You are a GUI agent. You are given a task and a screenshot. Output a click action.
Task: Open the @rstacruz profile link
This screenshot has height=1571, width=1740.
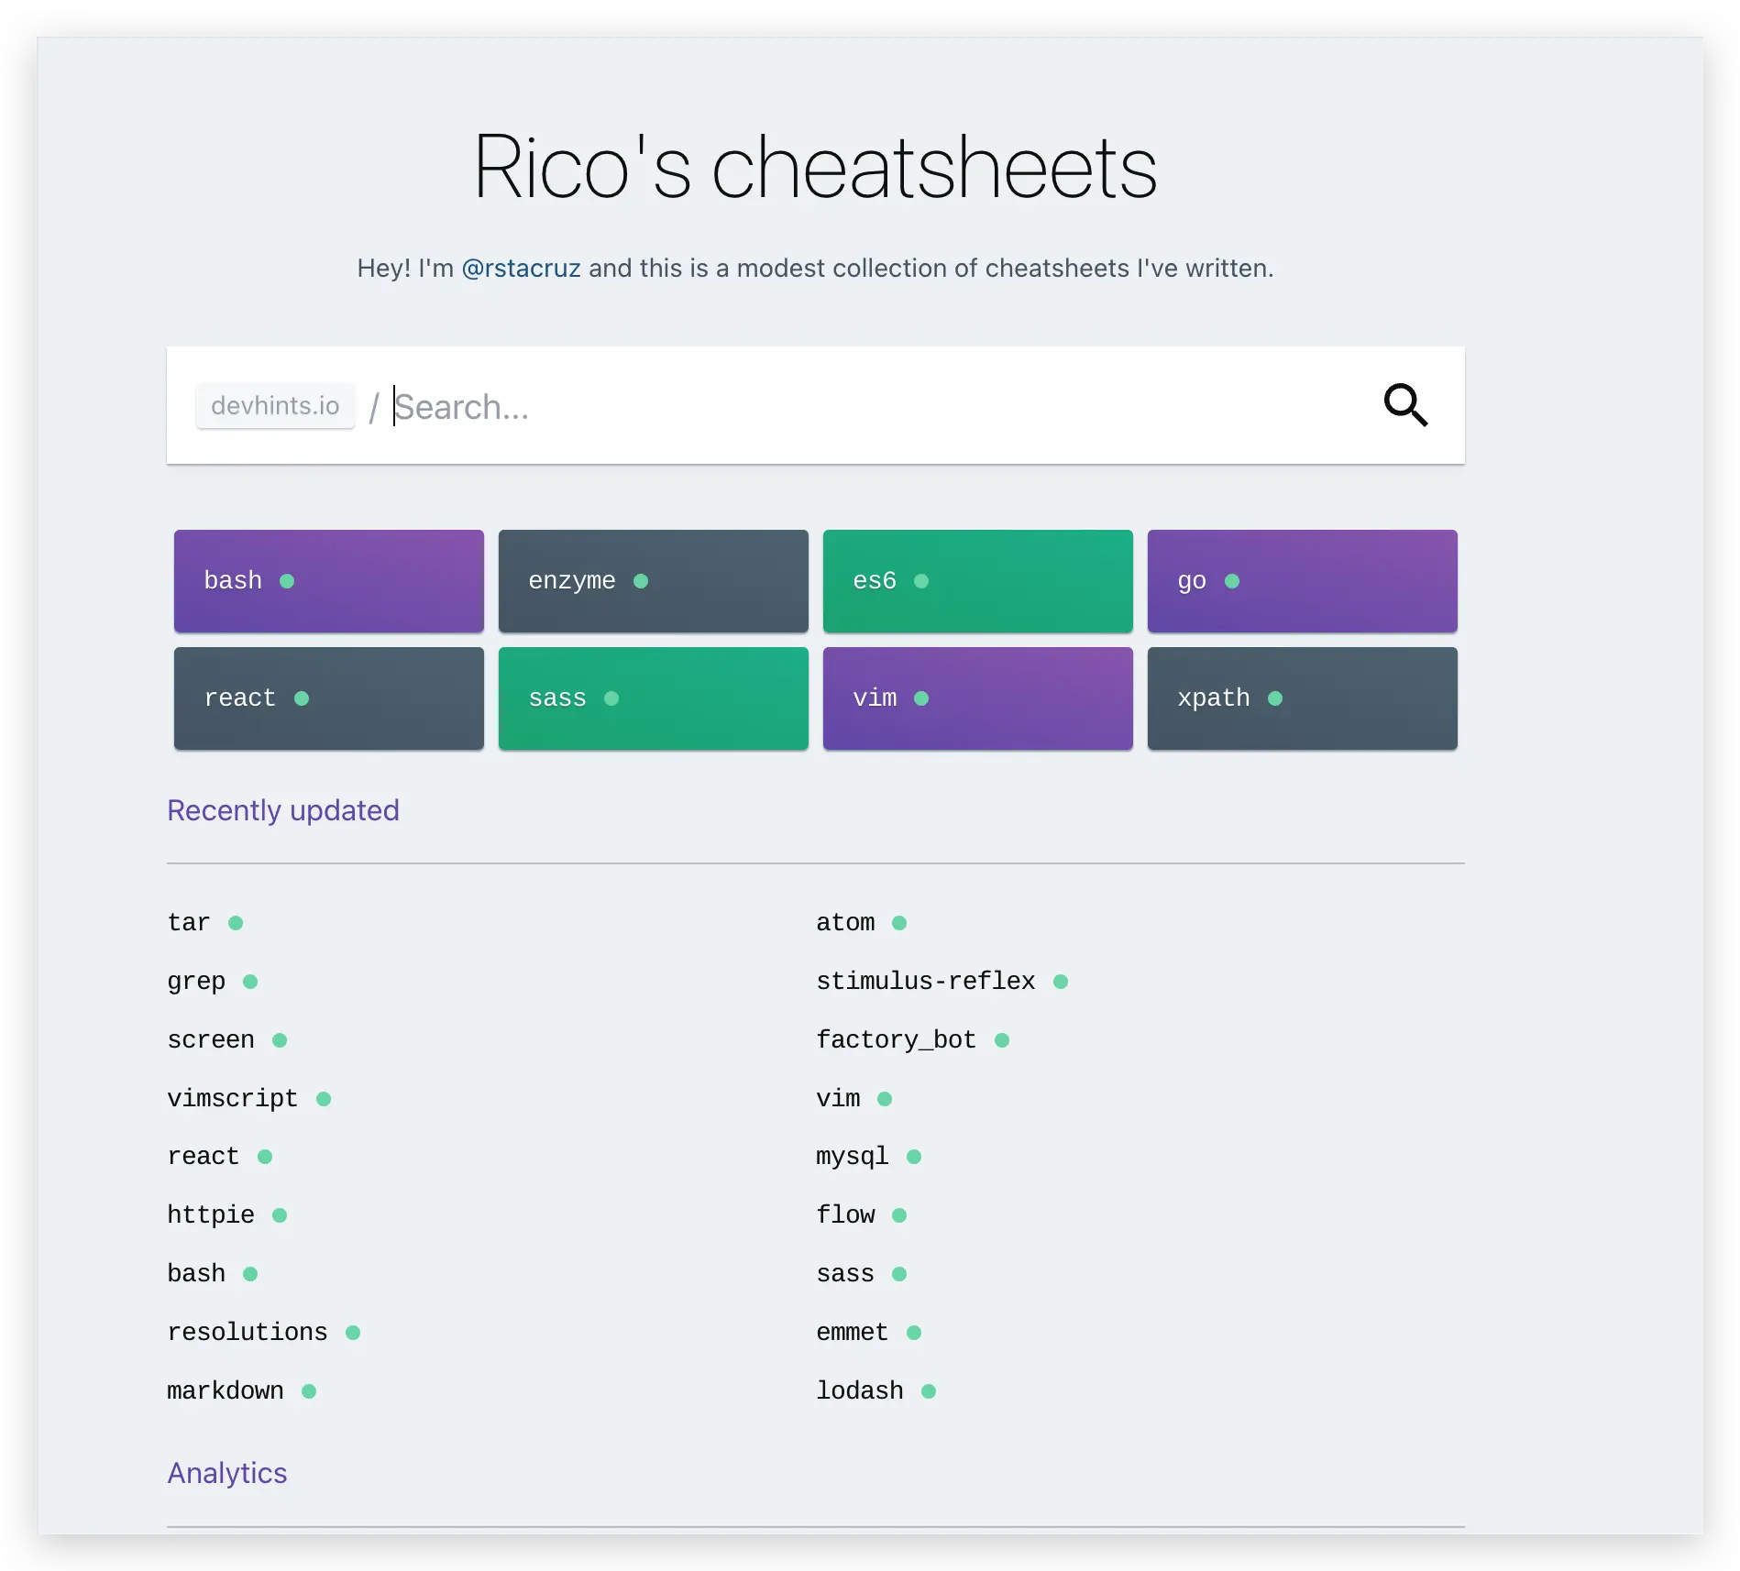coord(521,268)
